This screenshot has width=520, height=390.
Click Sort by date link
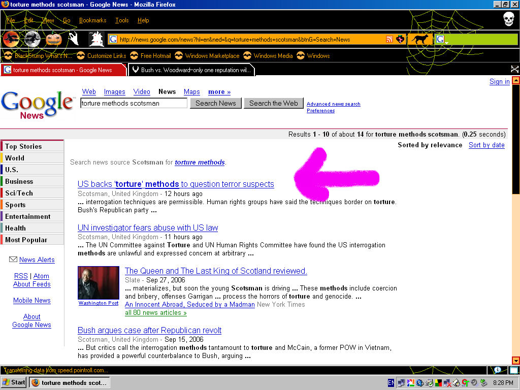tap(486, 145)
